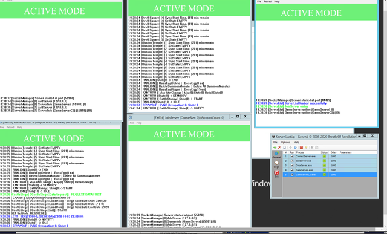Uncheck the Run checkbox for JoinServer.exe

[292, 161]
